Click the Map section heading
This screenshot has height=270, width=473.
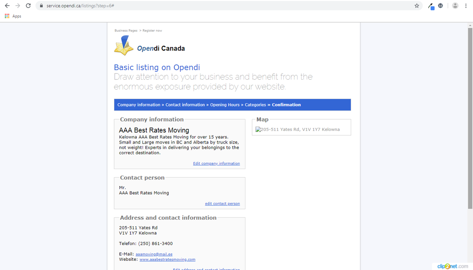pos(262,119)
